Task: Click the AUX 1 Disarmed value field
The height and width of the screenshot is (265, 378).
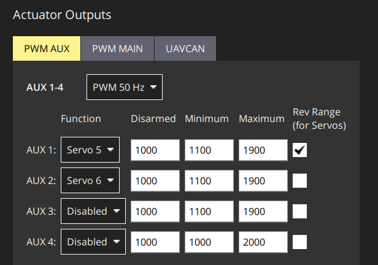Action: coord(155,150)
